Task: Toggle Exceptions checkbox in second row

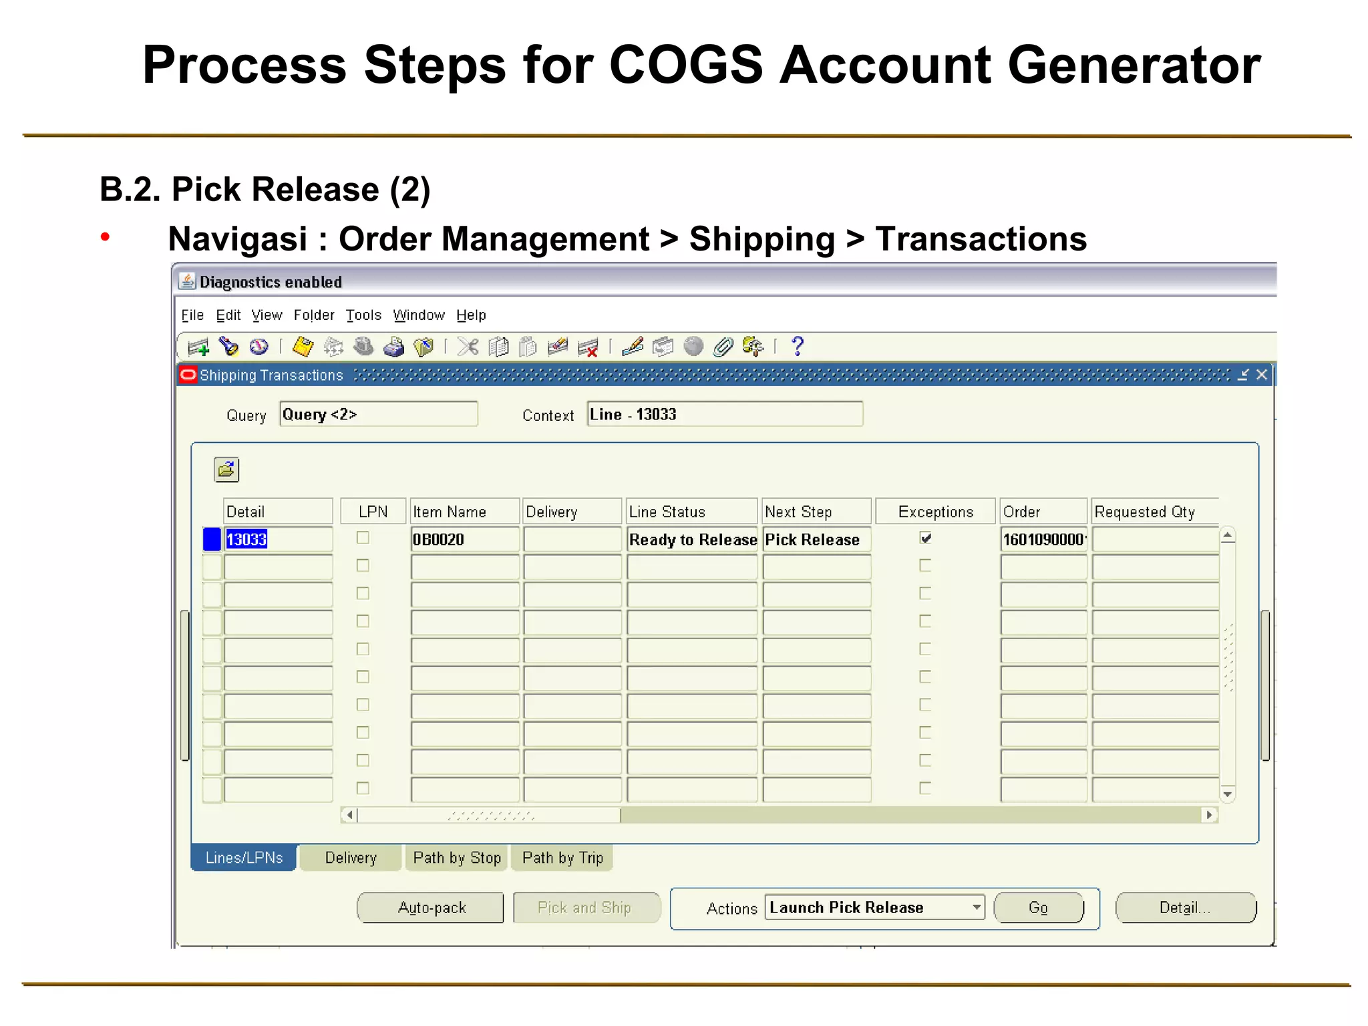Action: click(x=925, y=566)
